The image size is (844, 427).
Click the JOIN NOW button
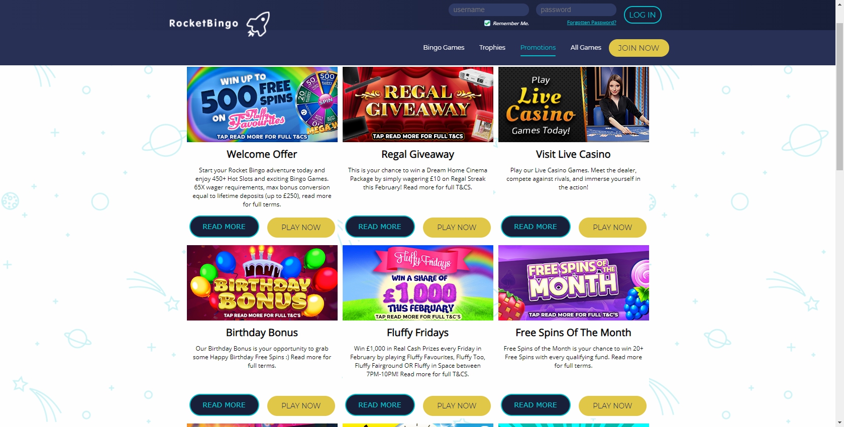point(639,48)
